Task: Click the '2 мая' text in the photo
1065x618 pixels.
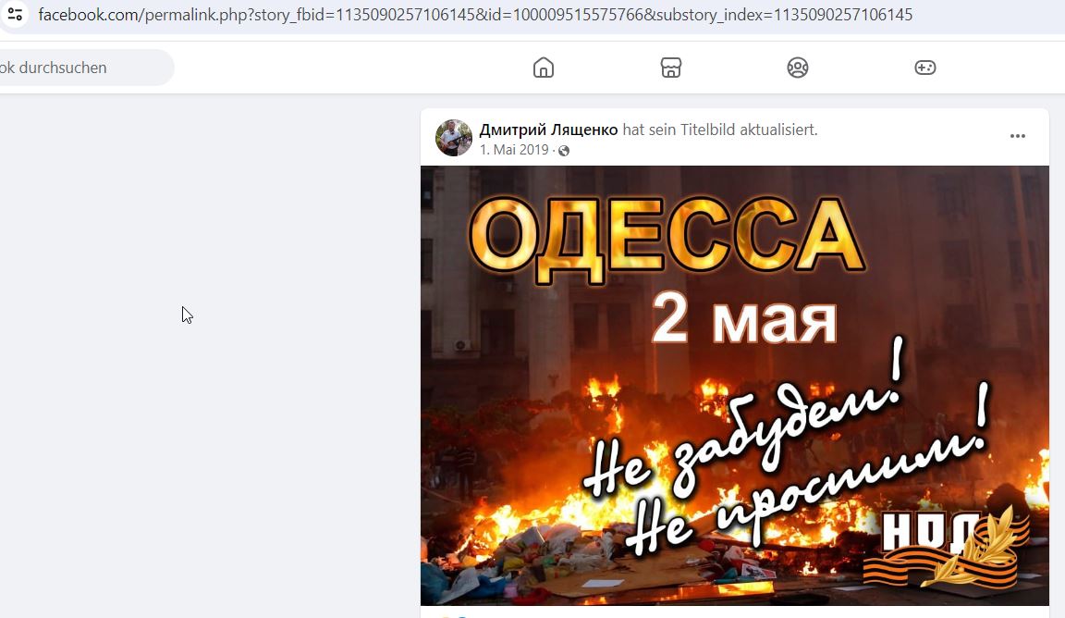Action: coord(744,318)
